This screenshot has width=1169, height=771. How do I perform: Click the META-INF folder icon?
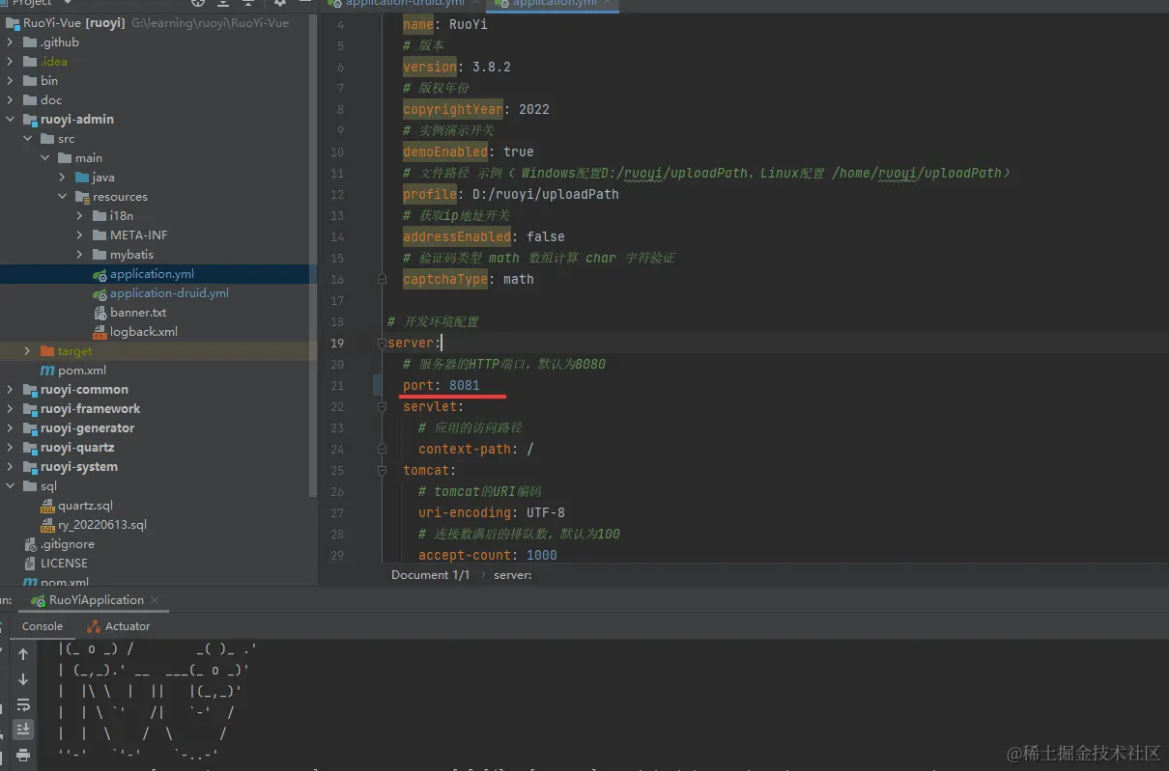tap(100, 235)
